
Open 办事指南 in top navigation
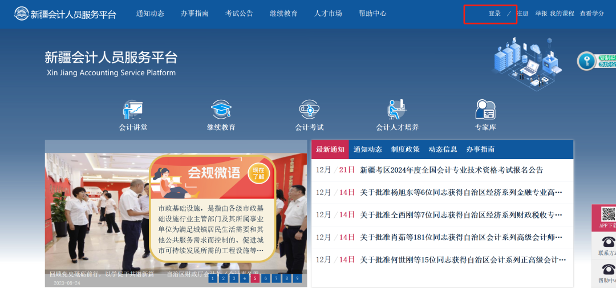click(194, 13)
